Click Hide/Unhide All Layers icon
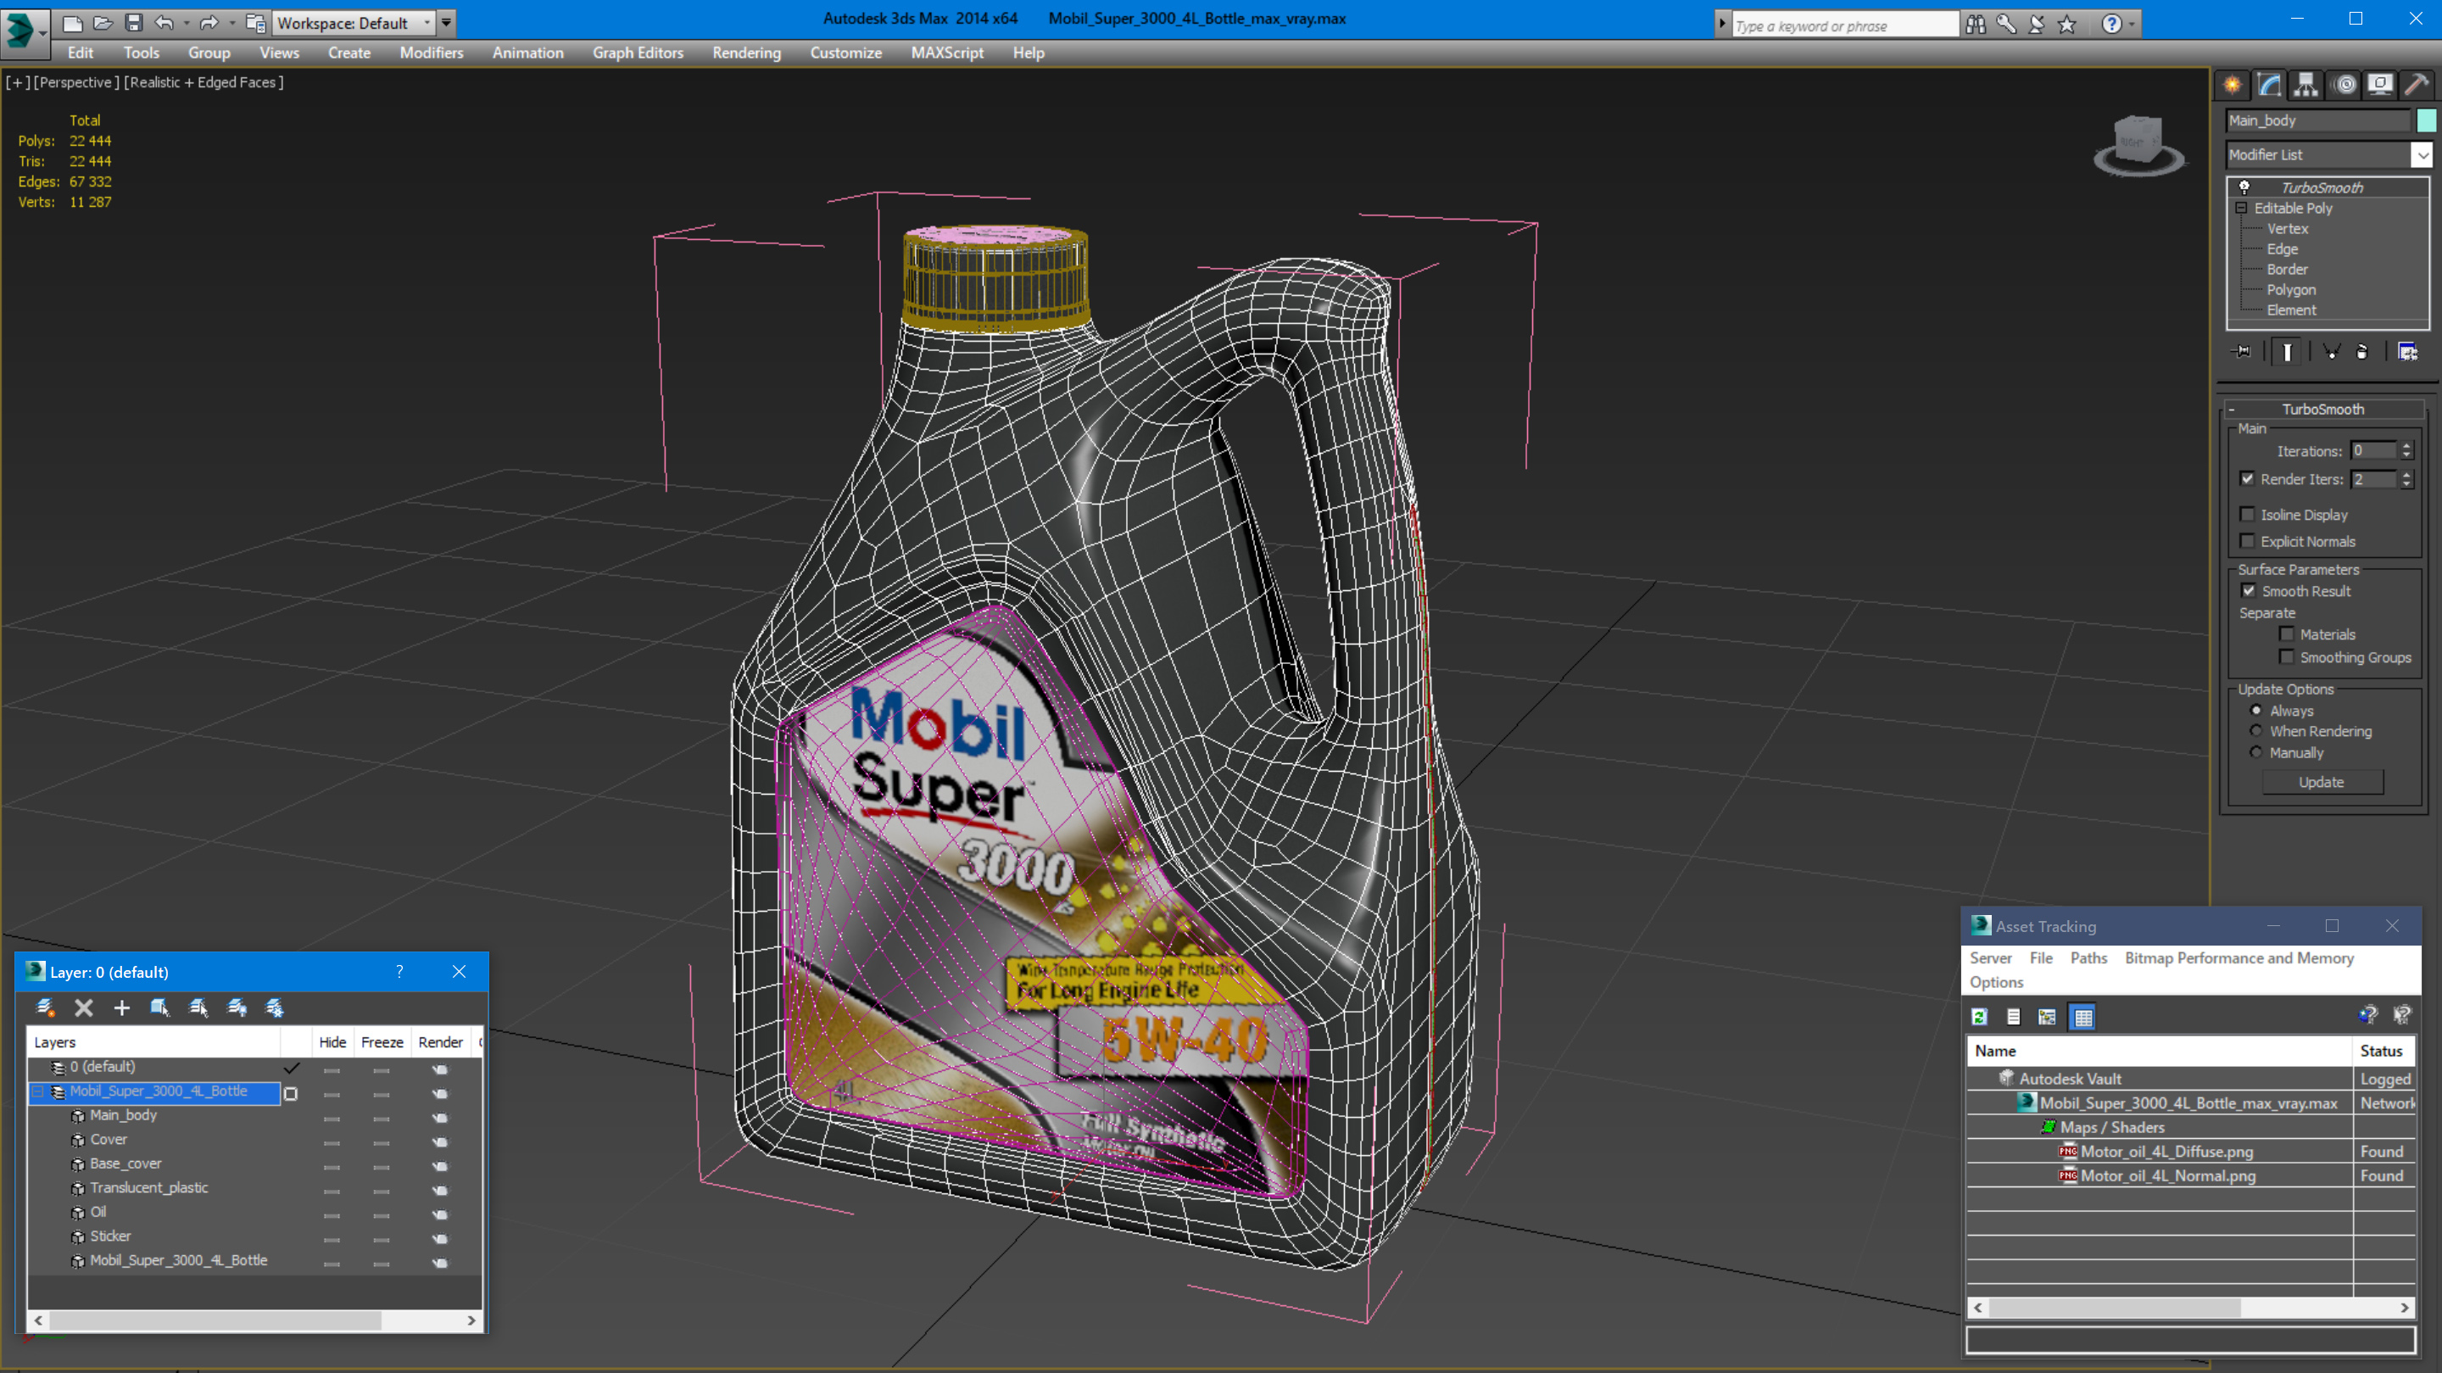Viewport: 2442px width, 1373px height. 237,1008
